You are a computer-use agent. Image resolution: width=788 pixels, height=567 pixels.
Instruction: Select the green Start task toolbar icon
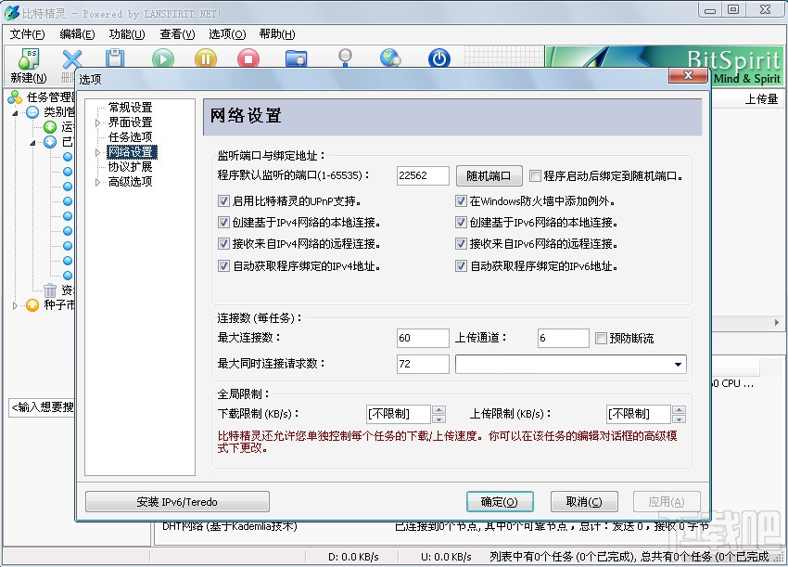click(160, 58)
